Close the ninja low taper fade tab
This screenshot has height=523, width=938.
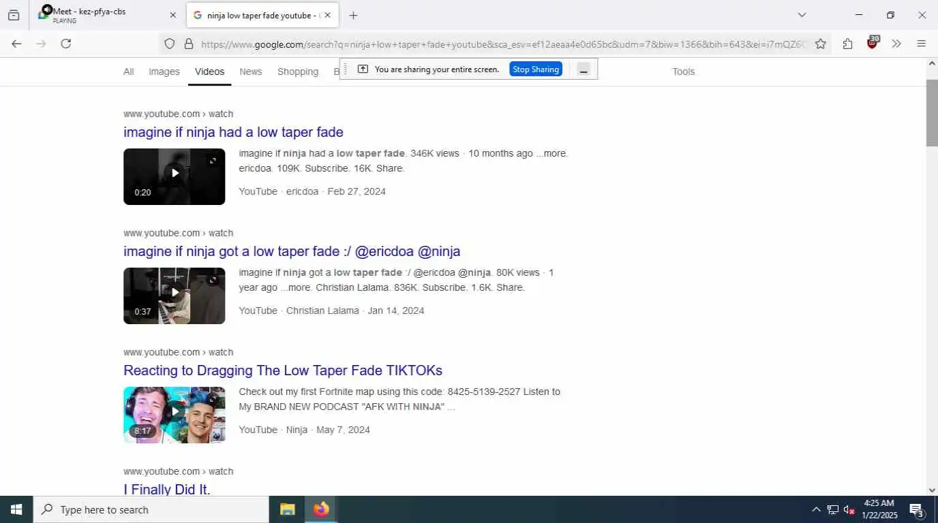click(x=327, y=15)
